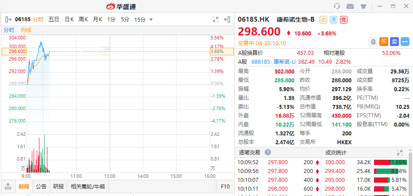Switch to 日K daily candlestick
This screenshot has width=413, height=196.
[69, 19]
